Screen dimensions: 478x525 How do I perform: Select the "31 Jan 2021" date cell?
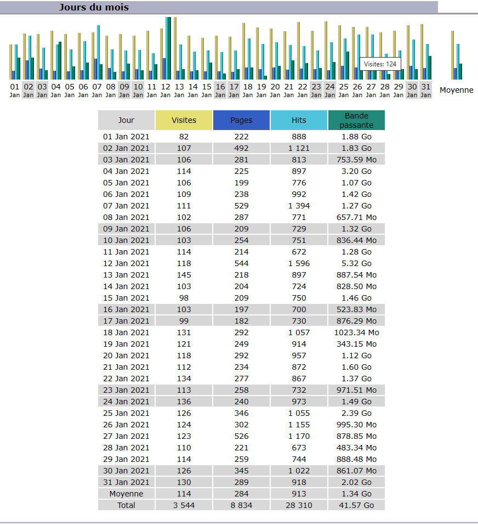(126, 482)
